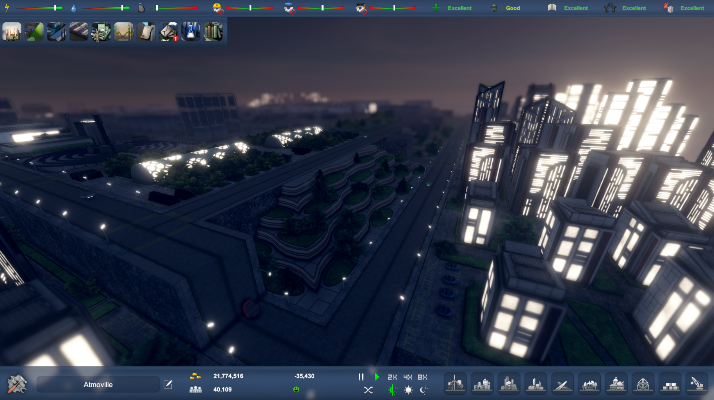The image size is (714, 400).
Task: Open the industry factory build menu
Action: click(x=536, y=384)
